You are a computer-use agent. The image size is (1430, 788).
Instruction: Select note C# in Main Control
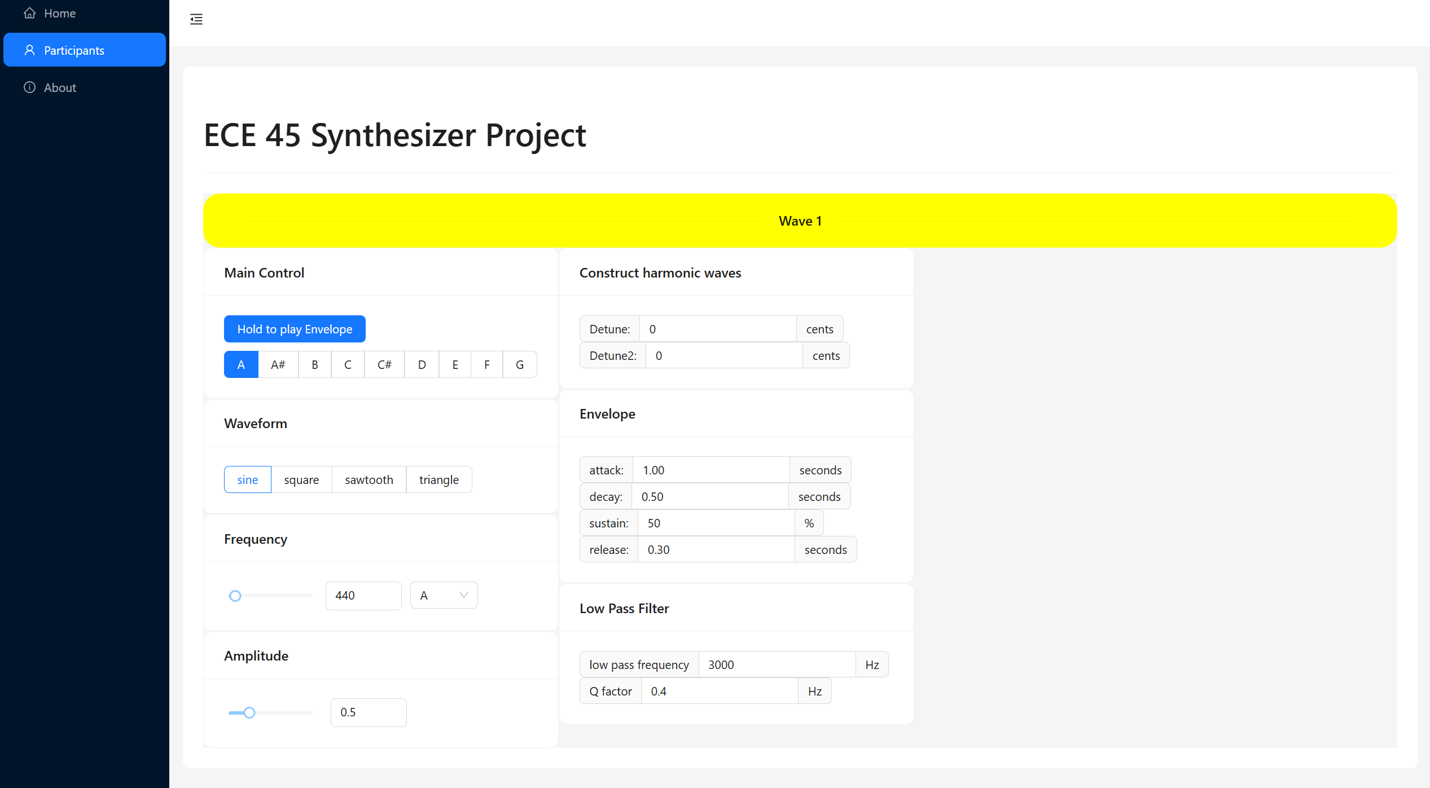click(x=384, y=364)
